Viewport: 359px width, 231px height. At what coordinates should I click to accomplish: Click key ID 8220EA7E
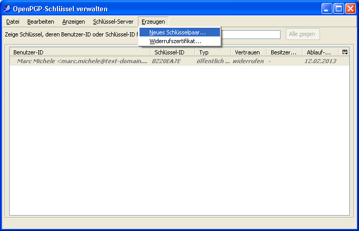click(167, 61)
